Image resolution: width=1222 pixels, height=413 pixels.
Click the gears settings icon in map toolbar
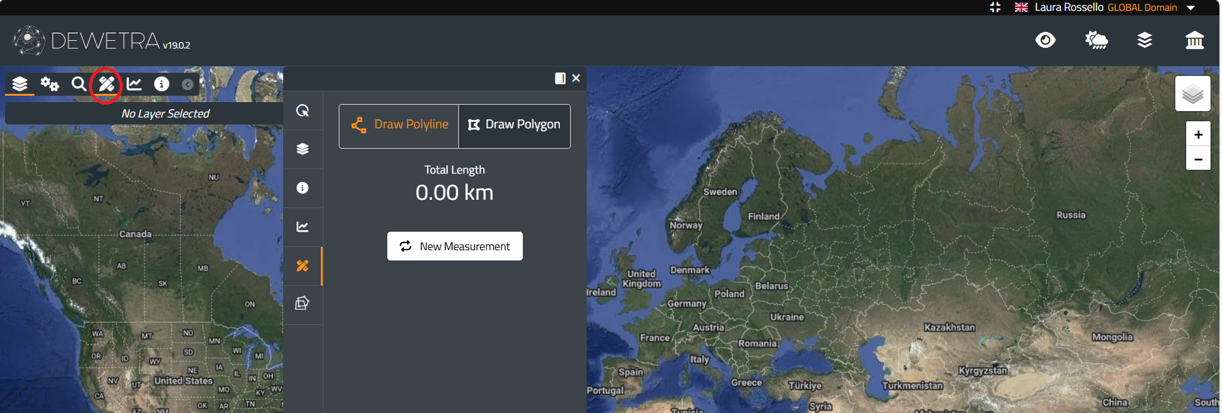coord(50,84)
